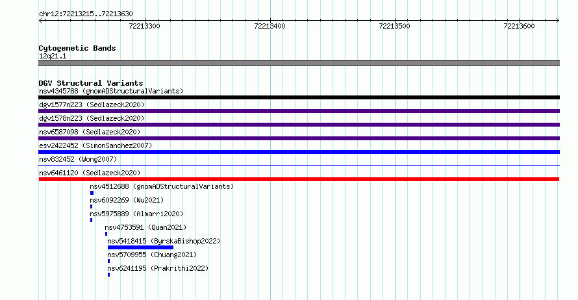Click the nsv4345788 gnomADStructuralVariants label
The height and width of the screenshot is (300, 578).
111,91
